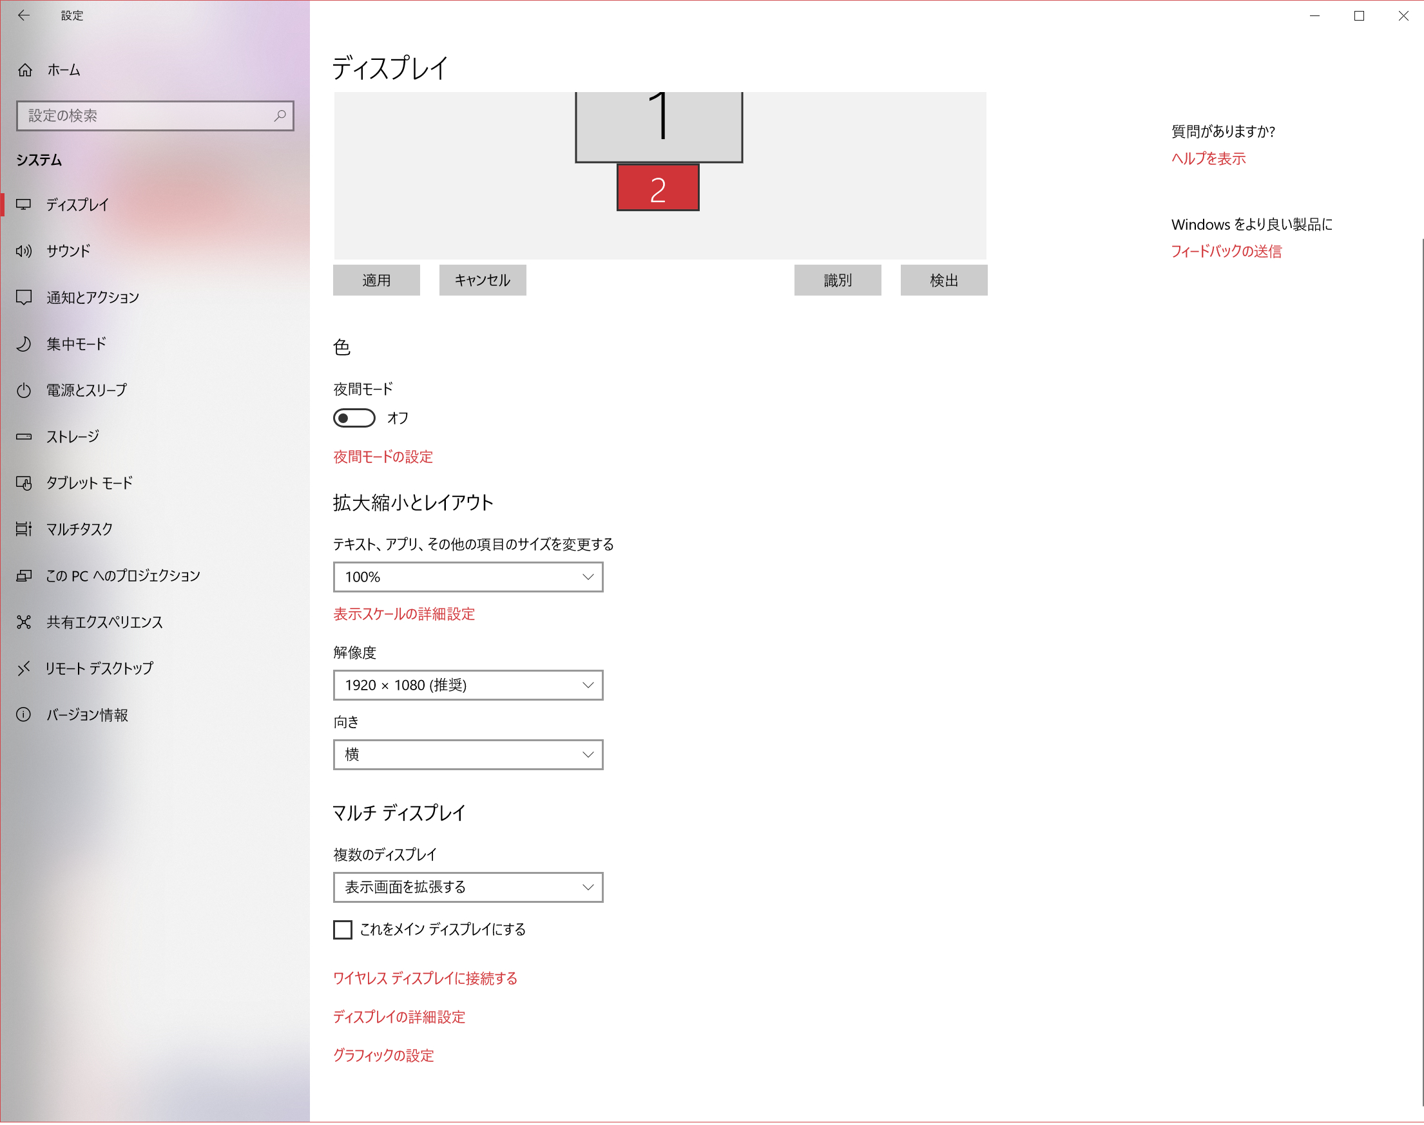The image size is (1424, 1125).
Task: Open Sound settings via speaker icon
Action: (24, 251)
